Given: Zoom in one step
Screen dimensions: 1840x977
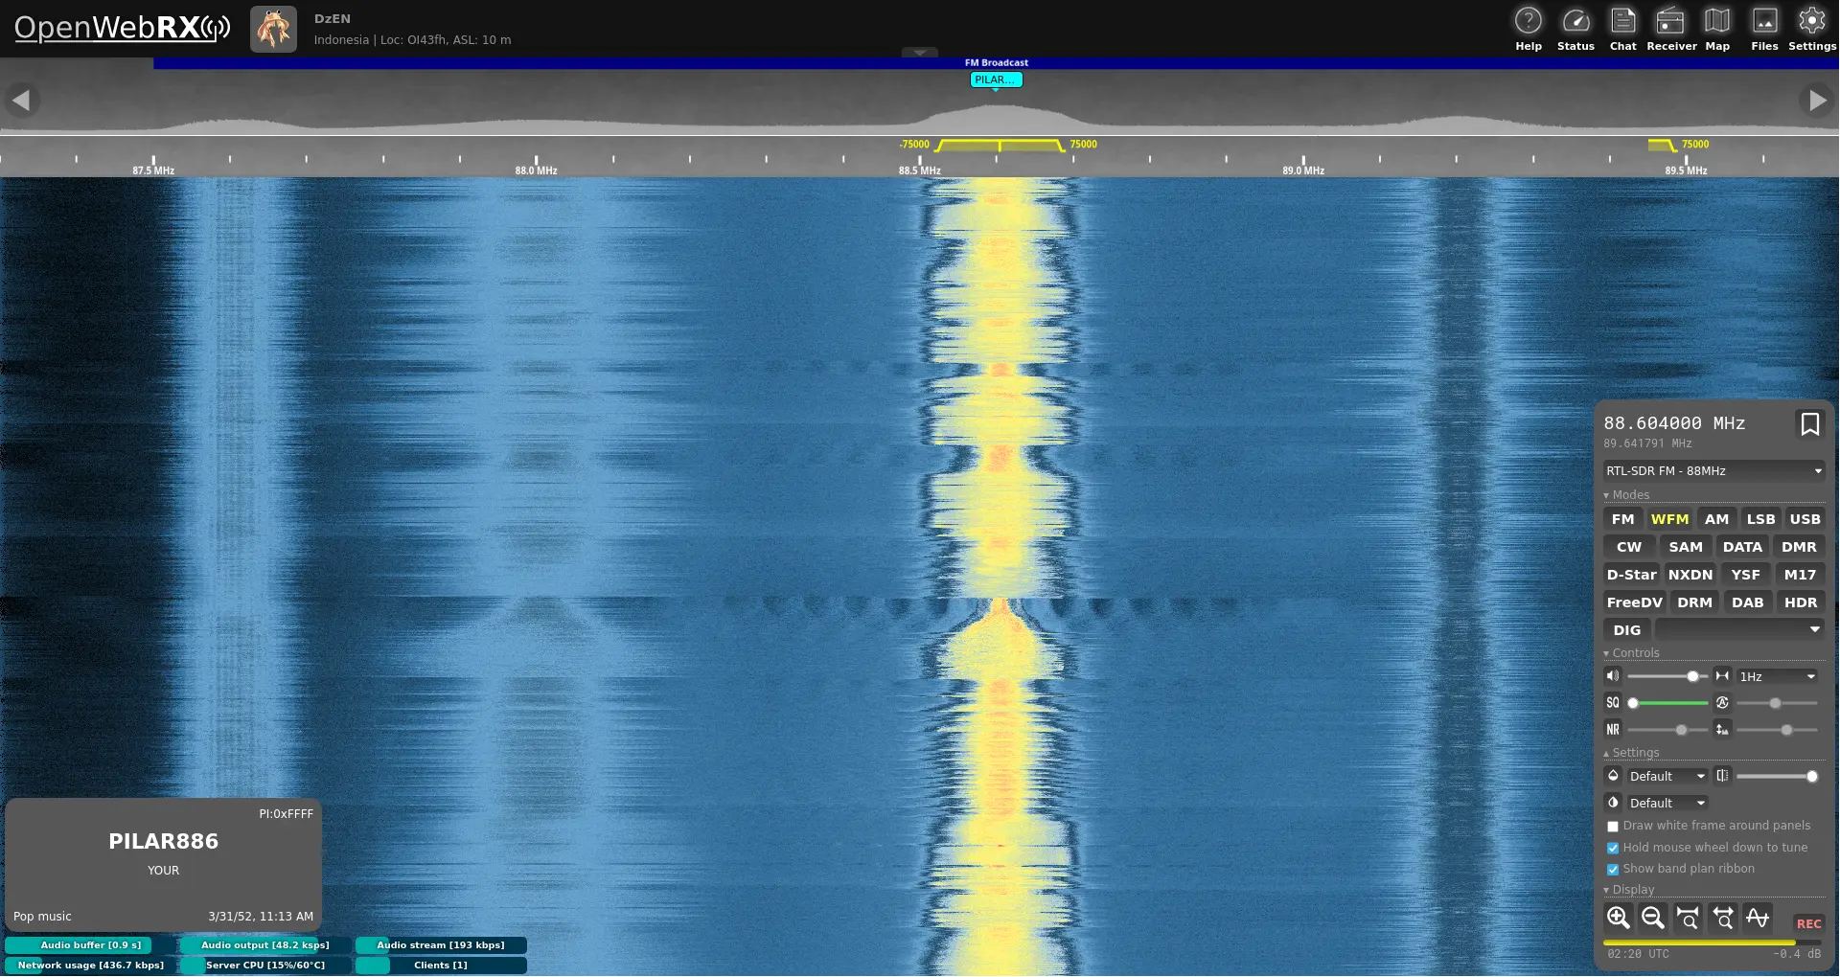Looking at the screenshot, I should 1619,918.
